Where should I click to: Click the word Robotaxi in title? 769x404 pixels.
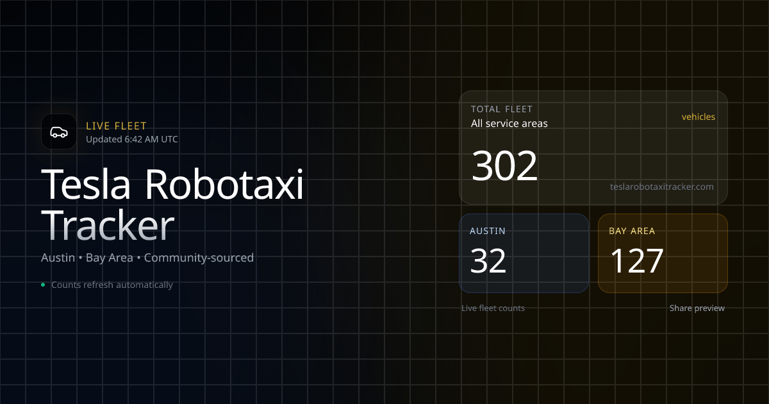(224, 185)
